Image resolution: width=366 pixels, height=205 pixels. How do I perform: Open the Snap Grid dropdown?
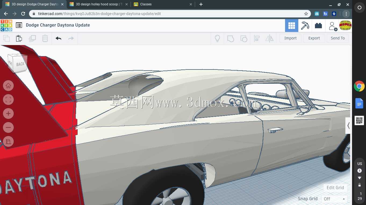[334, 199]
